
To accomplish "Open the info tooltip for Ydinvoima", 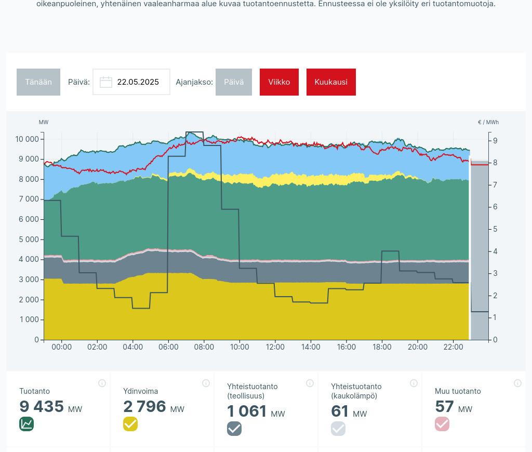I will (x=206, y=383).
